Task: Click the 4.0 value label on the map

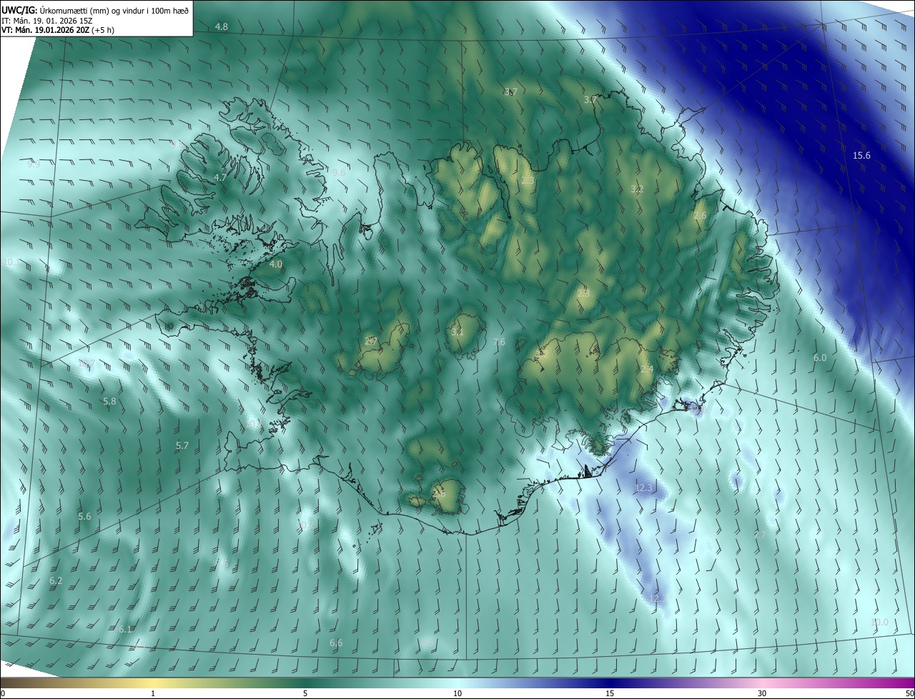Action: 276,264
